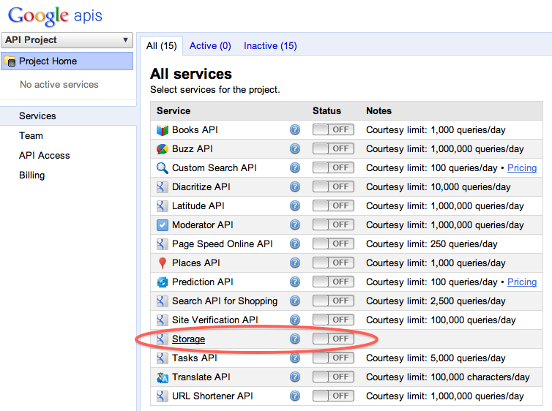This screenshot has height=411, width=552.
Task: Enable the URL Shortener API toggle
Action: click(x=333, y=396)
